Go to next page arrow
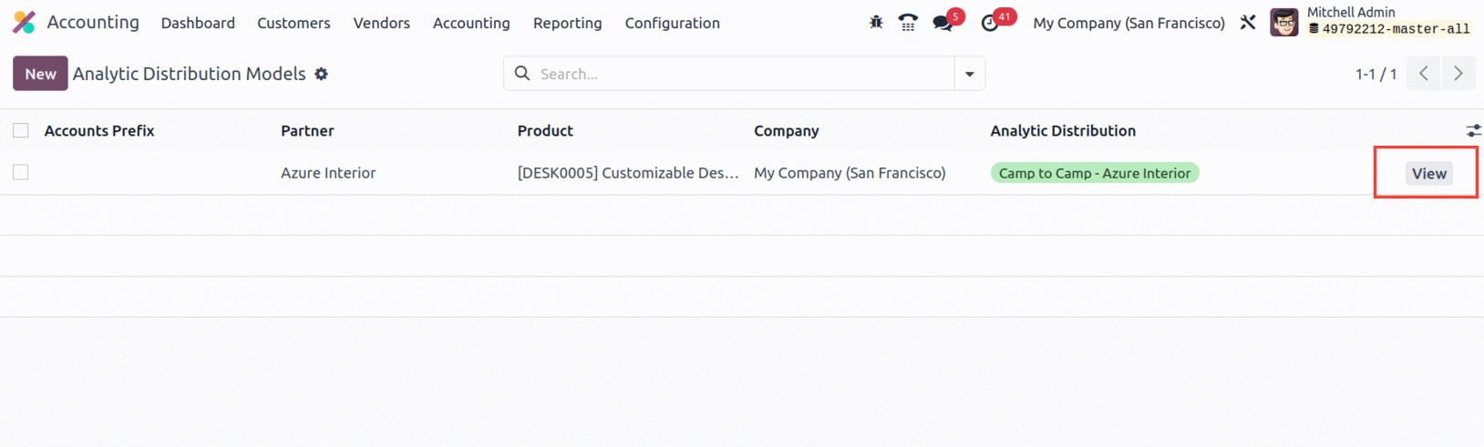Screen dimensions: 1484x447 tap(1458, 74)
